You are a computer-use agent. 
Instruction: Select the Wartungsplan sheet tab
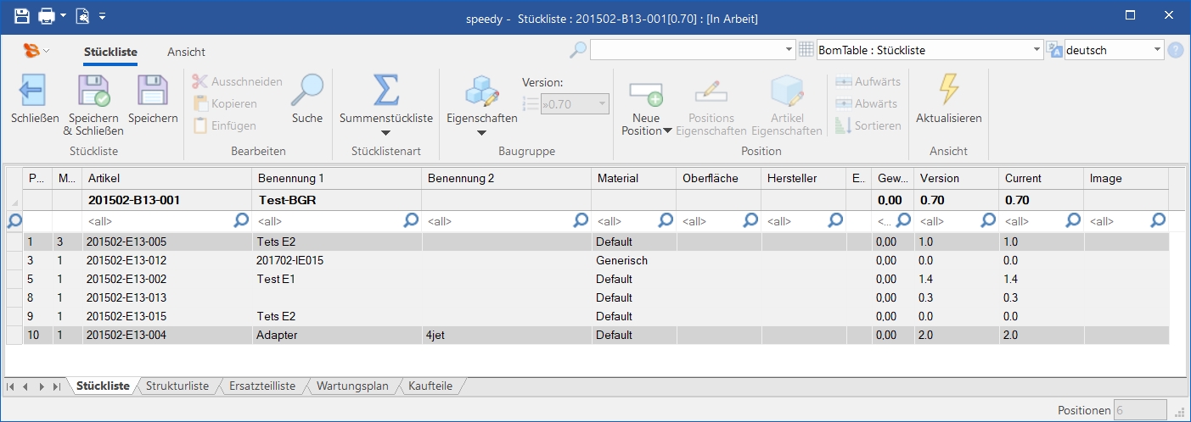[352, 386]
